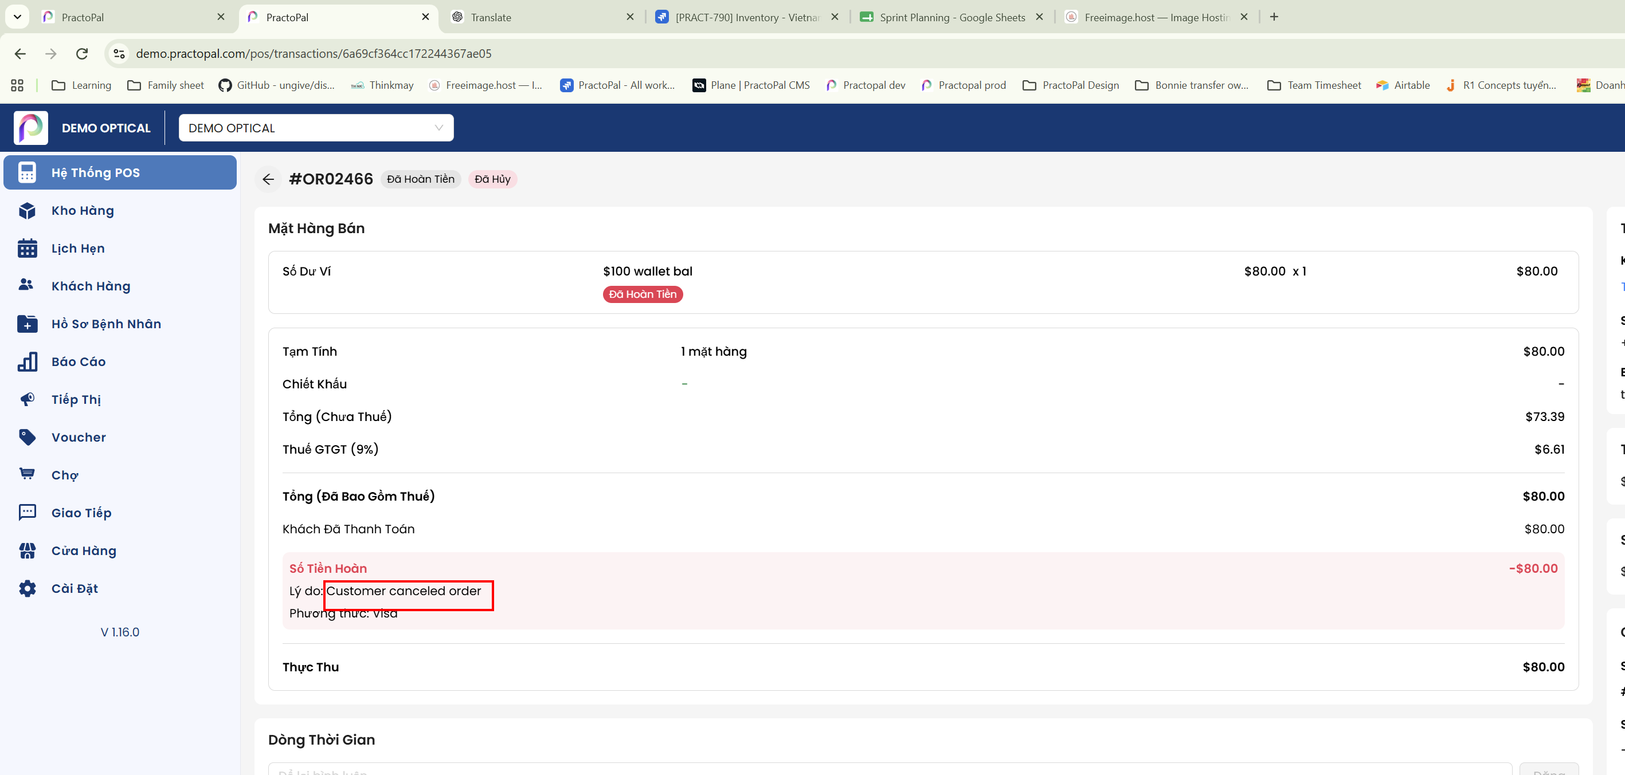Open the R1 Concepts bookmark
The height and width of the screenshot is (775, 1625).
click(1501, 85)
